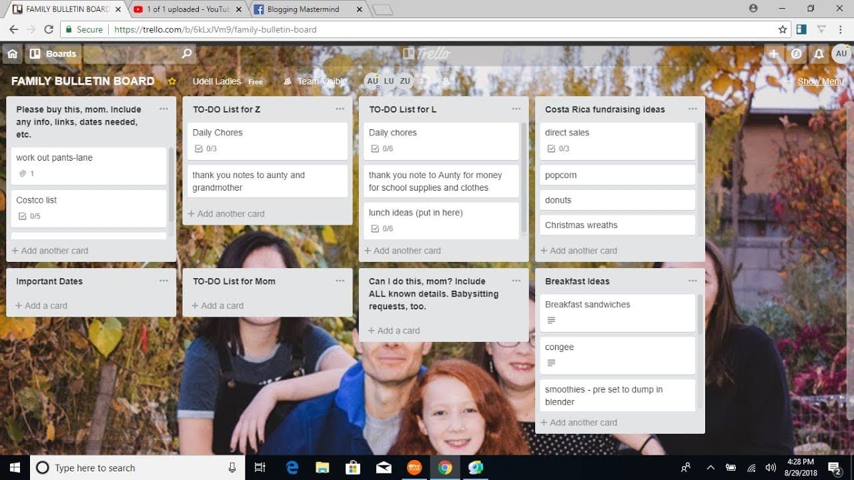Viewport: 854px width, 480px height.
Task: Expand the board sidebar via Show Menu
Action: click(820, 81)
